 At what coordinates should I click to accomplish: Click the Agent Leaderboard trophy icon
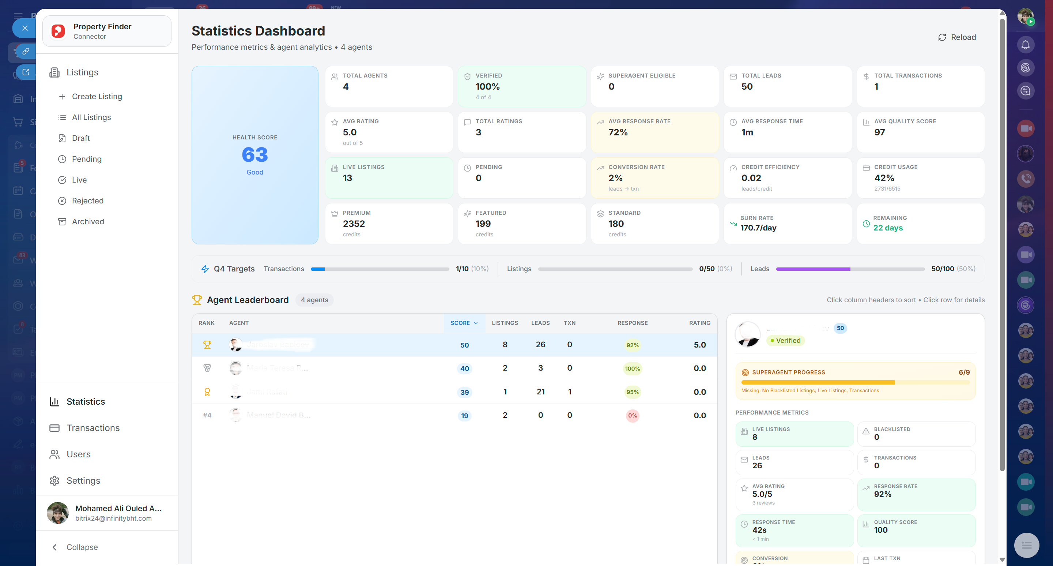point(197,300)
